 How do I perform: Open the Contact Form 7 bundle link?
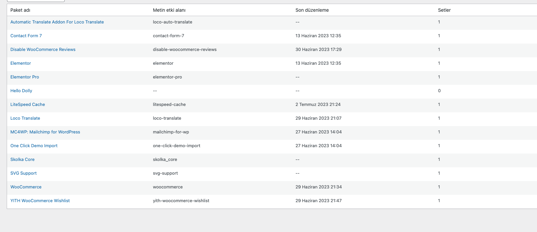(26, 36)
